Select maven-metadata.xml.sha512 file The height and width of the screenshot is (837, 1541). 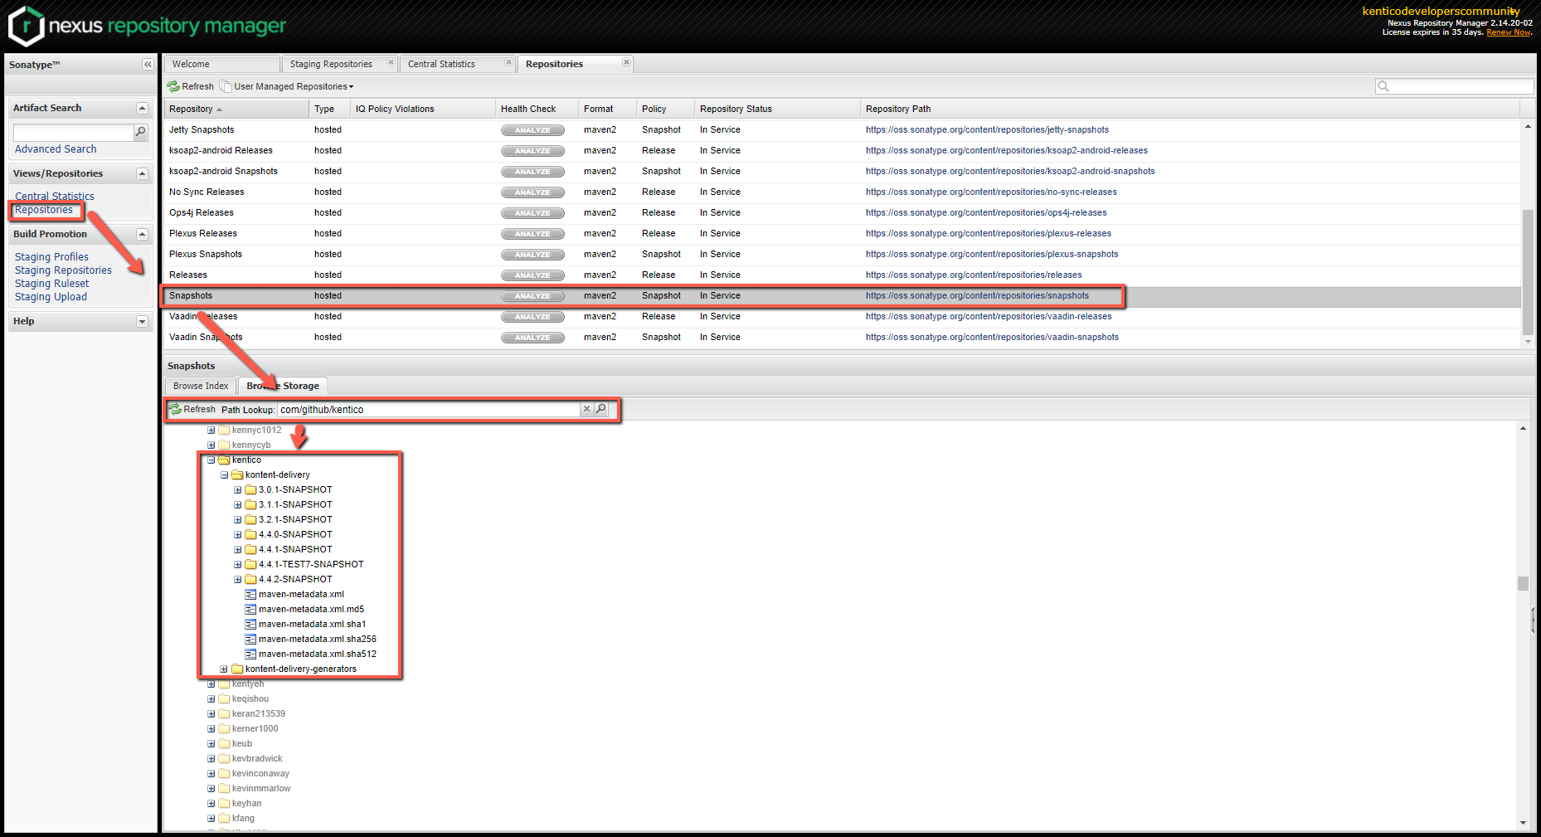point(318,654)
